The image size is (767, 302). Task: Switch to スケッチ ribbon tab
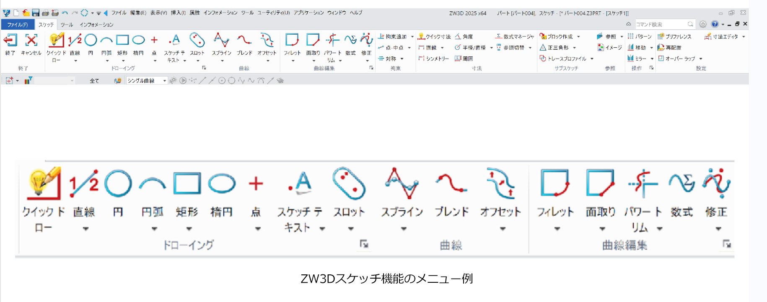[46, 25]
